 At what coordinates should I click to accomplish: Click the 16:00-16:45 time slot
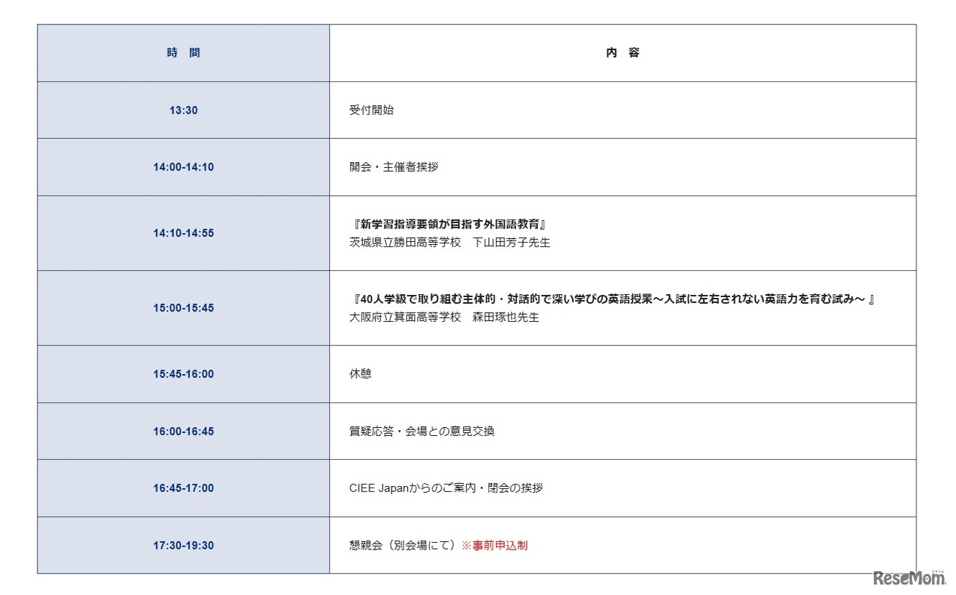pyautogui.click(x=184, y=431)
